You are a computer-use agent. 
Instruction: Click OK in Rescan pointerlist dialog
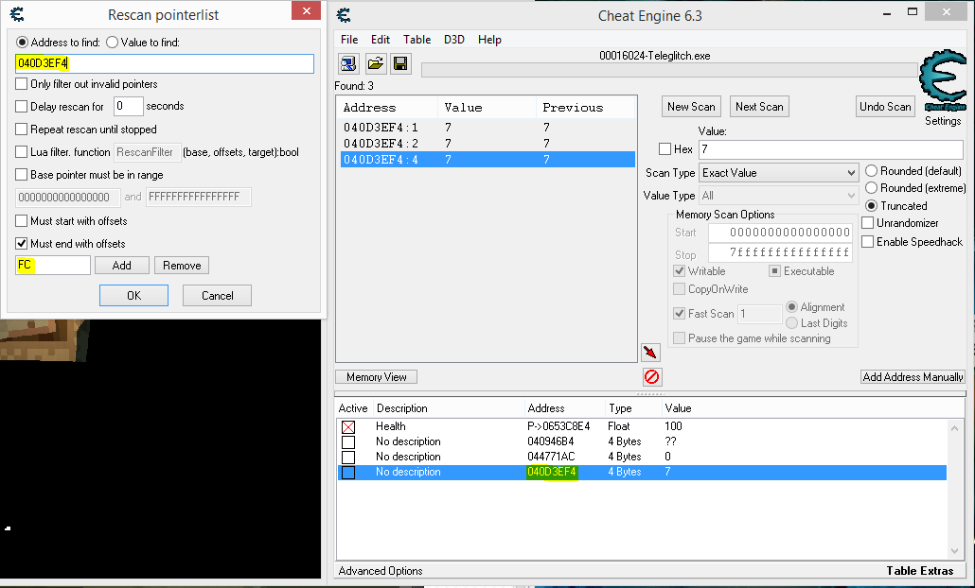(x=133, y=295)
